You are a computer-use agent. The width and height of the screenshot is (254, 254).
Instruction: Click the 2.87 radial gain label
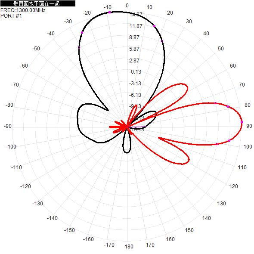[134, 61]
